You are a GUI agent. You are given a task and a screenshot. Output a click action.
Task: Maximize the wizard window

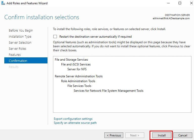(180, 3)
